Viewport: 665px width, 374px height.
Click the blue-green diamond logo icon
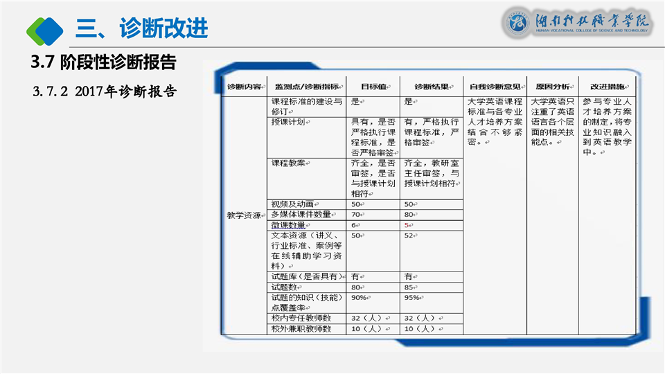click(44, 29)
